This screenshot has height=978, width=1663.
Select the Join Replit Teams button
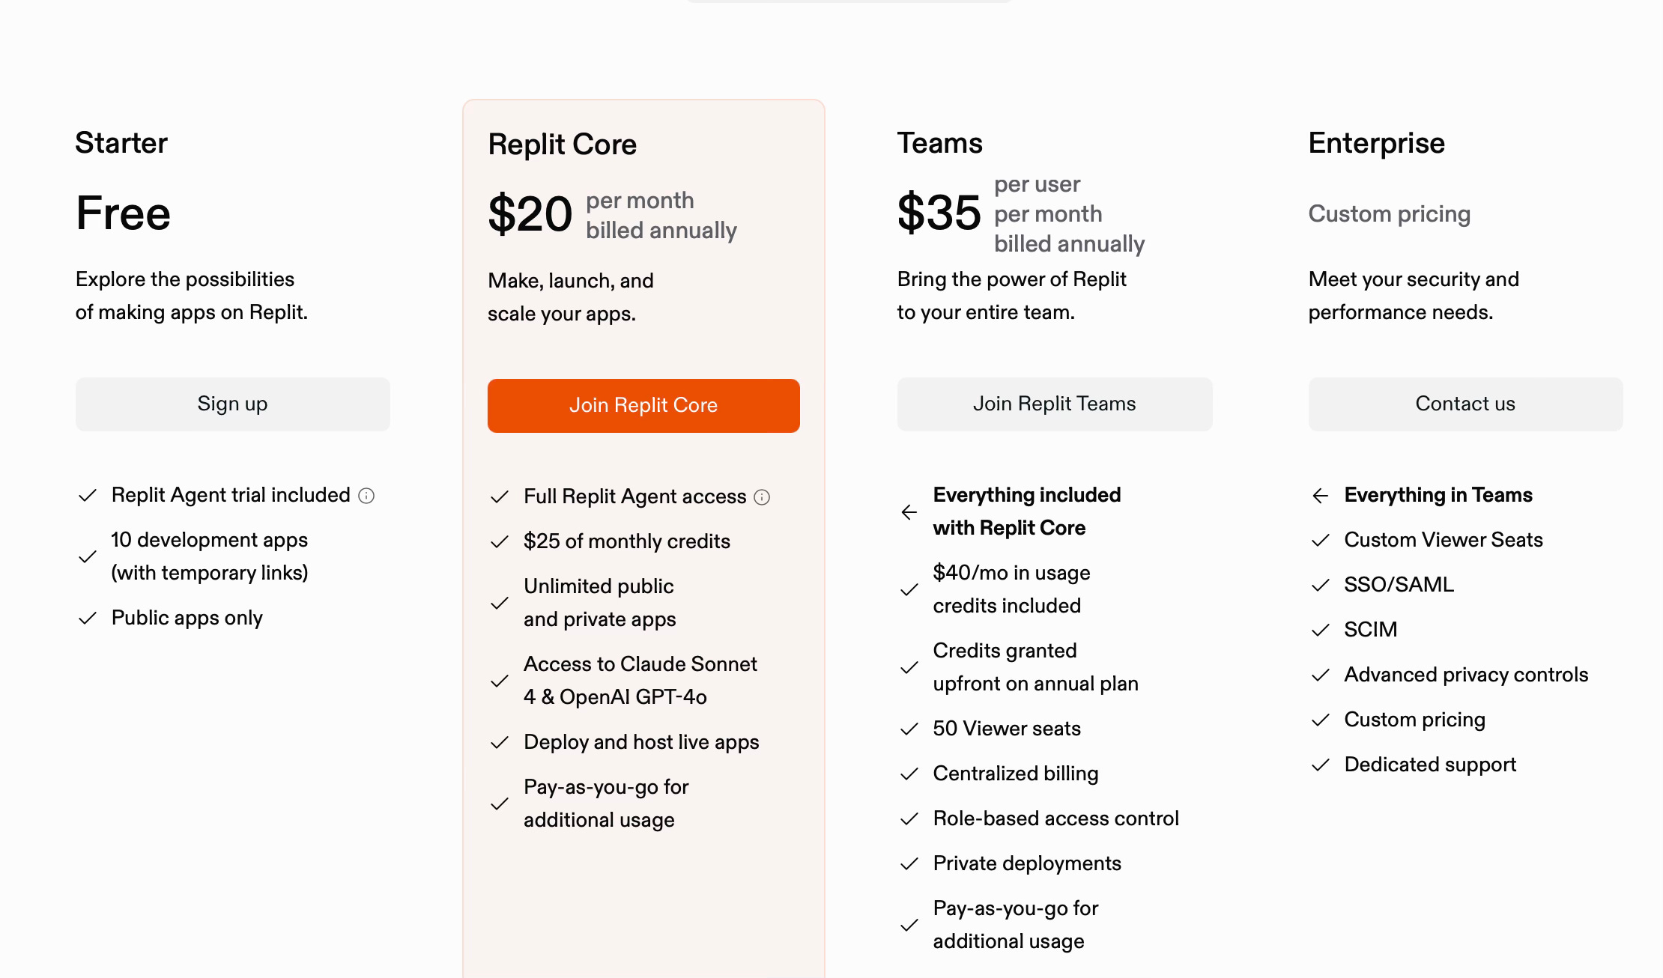point(1055,404)
